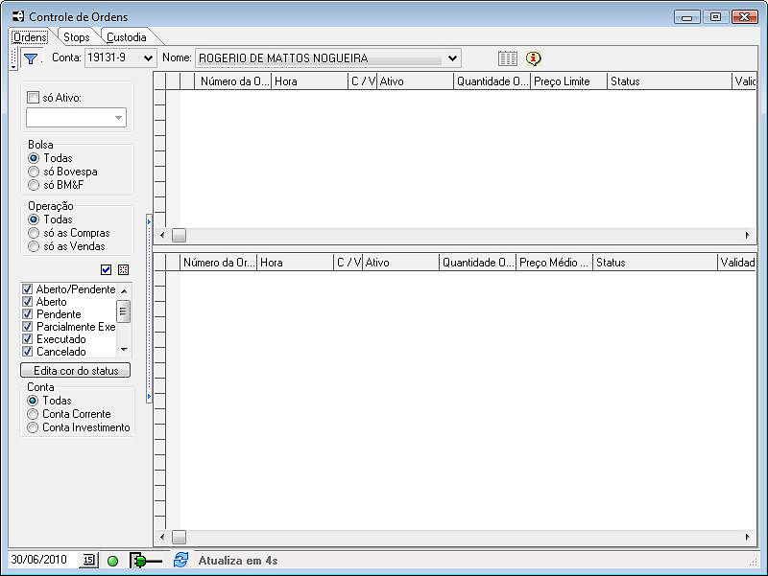Select 'só Bovespa' radio option

coord(34,172)
